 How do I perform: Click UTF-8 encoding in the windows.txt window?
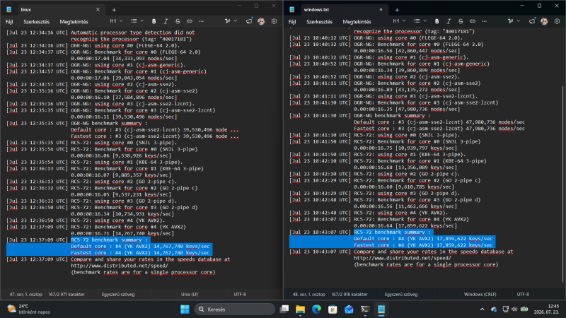point(523,294)
